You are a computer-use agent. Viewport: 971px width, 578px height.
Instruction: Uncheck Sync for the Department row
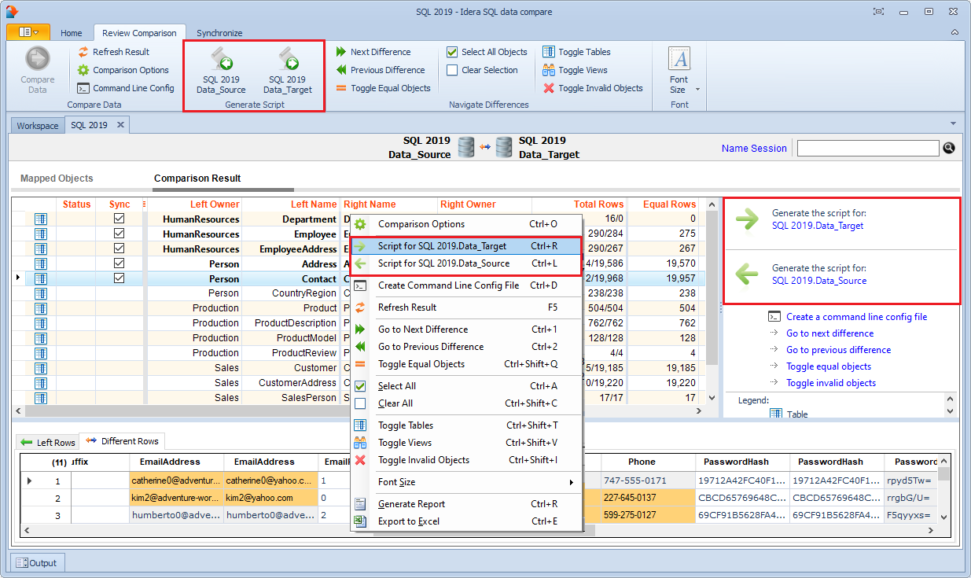coord(120,219)
